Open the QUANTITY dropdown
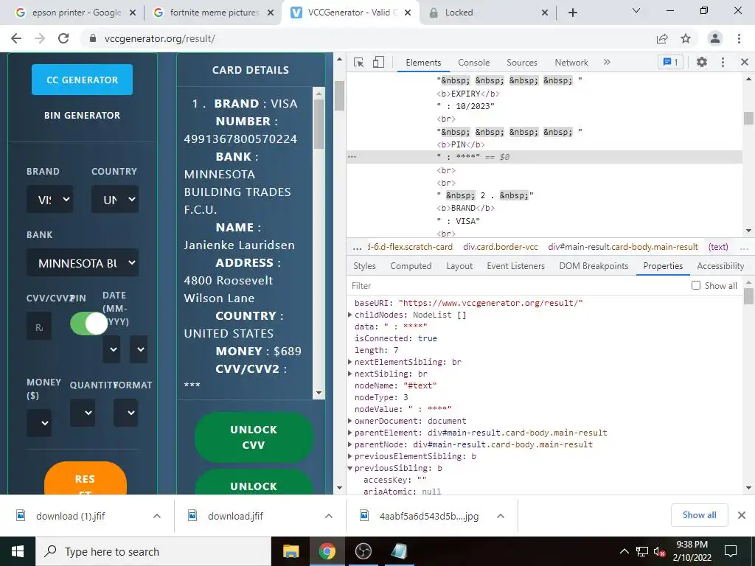755x566 pixels. (x=83, y=413)
